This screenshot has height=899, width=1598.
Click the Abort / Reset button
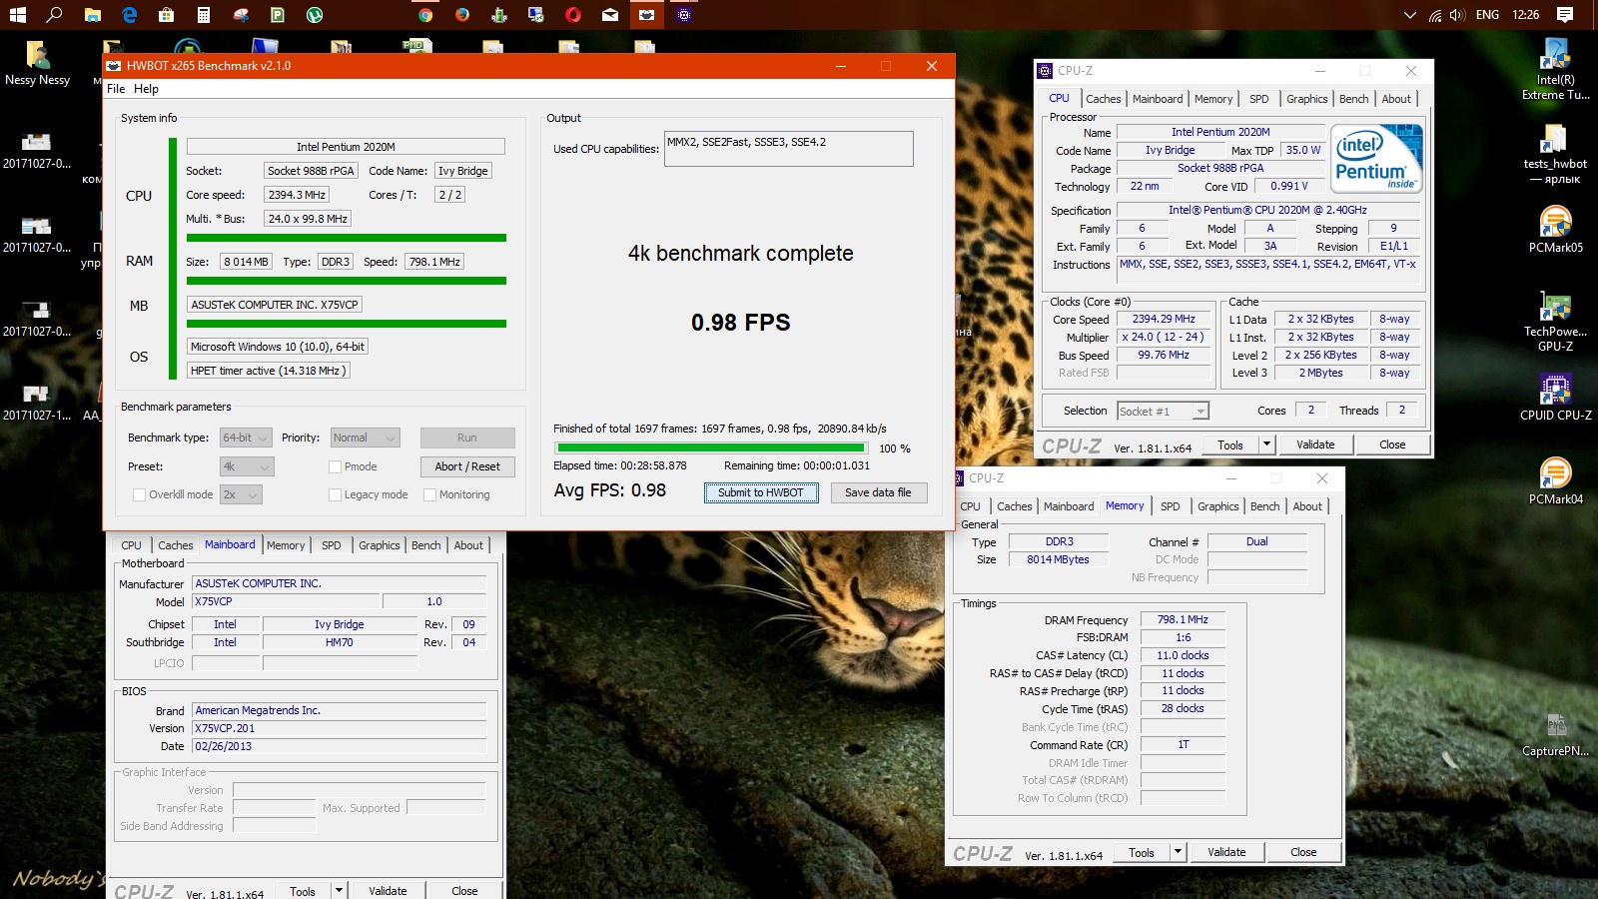point(467,466)
